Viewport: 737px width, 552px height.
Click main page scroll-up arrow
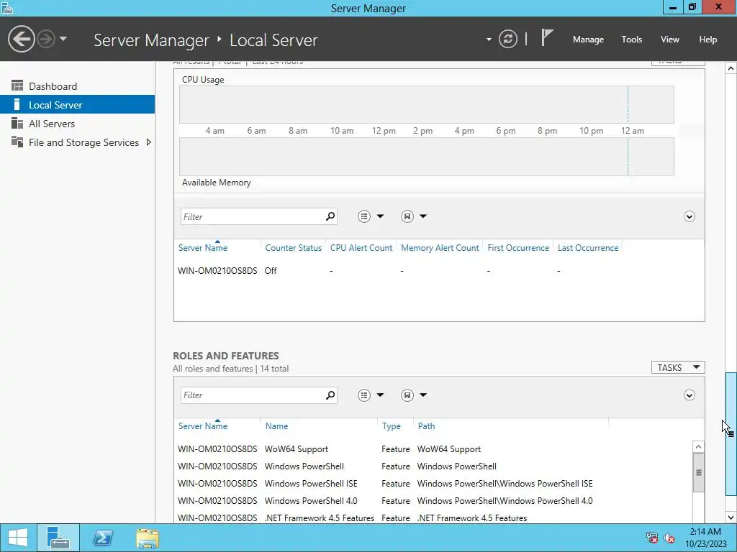coord(731,68)
